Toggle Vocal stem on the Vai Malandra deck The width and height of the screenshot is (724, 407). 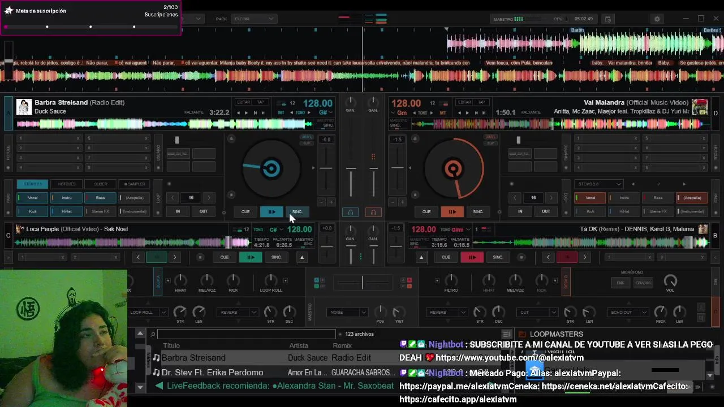pos(591,198)
